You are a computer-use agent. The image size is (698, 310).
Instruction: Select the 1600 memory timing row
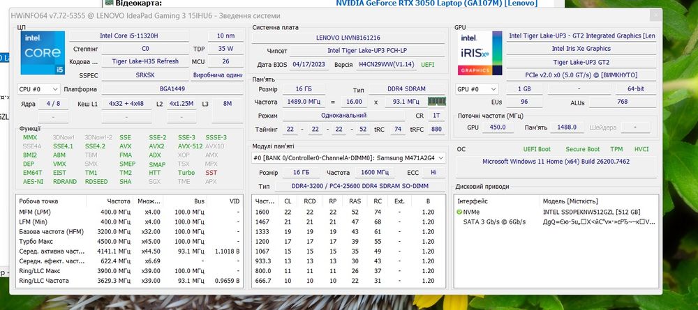(x=348, y=212)
